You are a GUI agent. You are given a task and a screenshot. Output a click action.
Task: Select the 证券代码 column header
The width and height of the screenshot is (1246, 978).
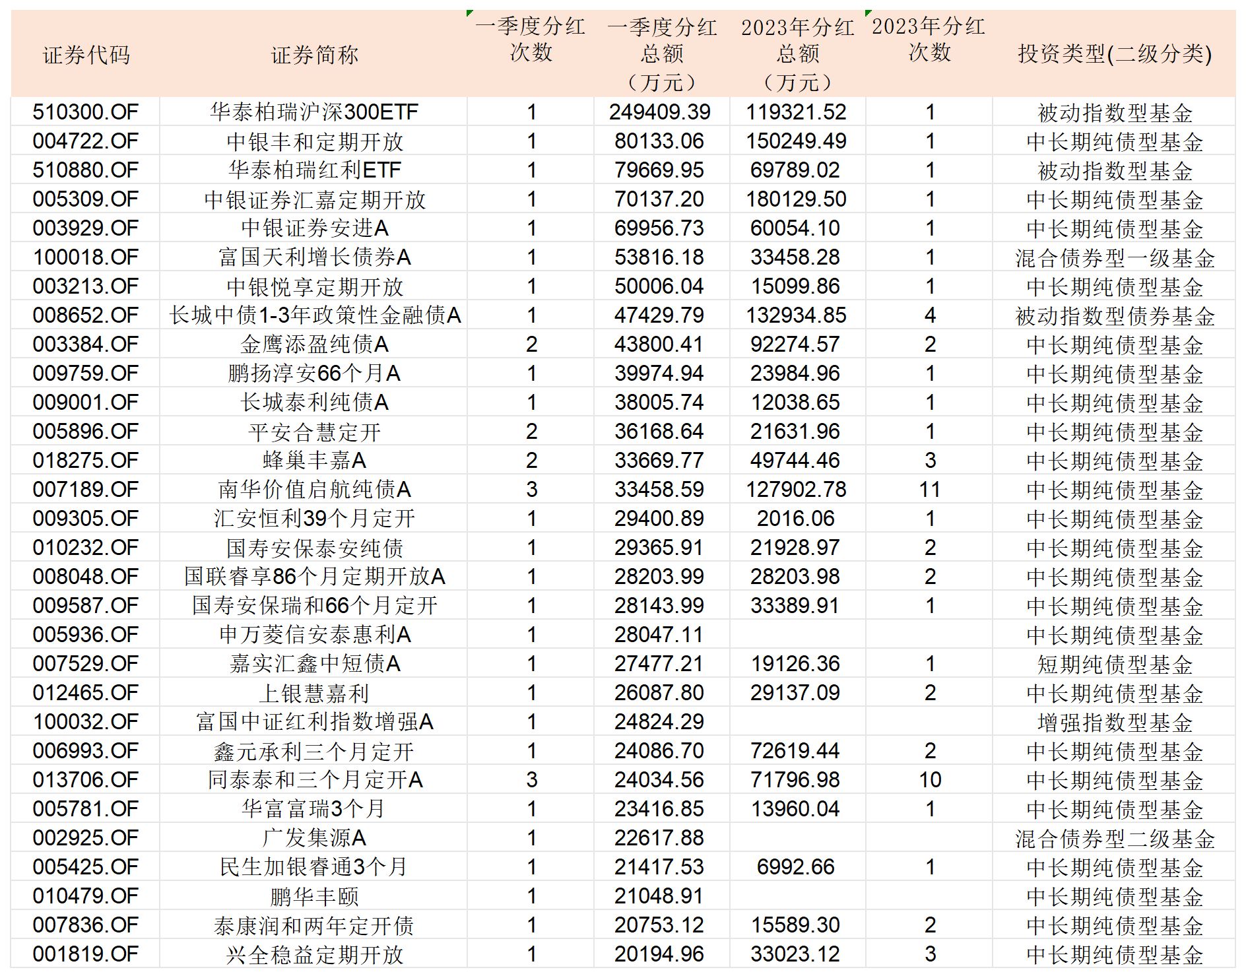86,55
